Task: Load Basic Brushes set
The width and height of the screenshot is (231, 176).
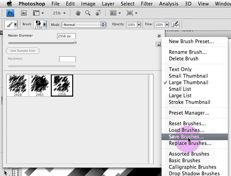Action: pyautogui.click(x=195, y=160)
